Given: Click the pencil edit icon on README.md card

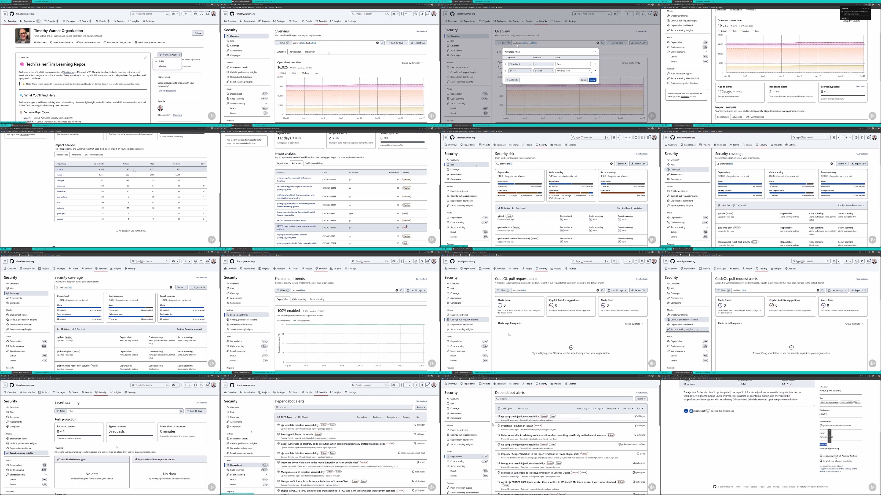Looking at the screenshot, I should click(145, 57).
